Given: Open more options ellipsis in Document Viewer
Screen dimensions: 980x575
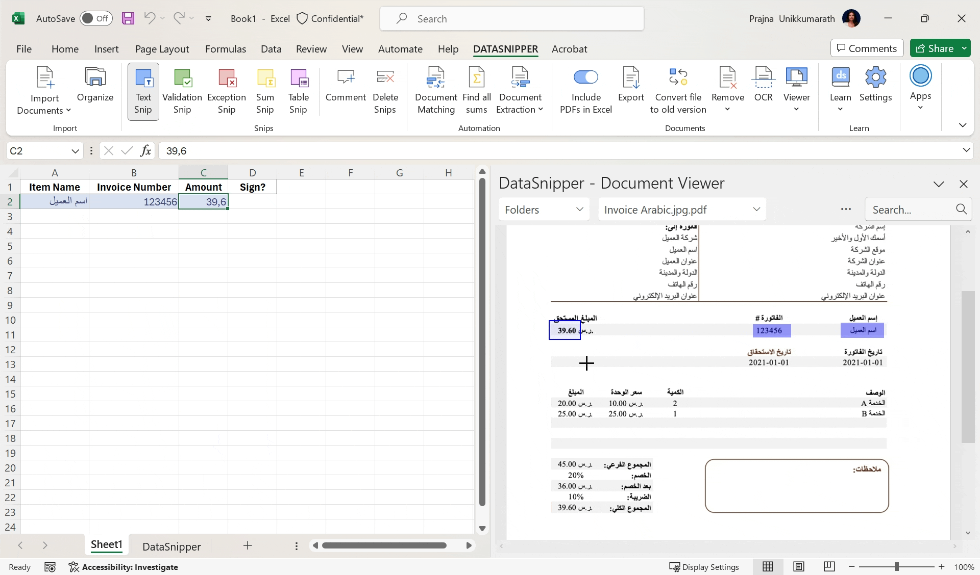Looking at the screenshot, I should (x=846, y=209).
